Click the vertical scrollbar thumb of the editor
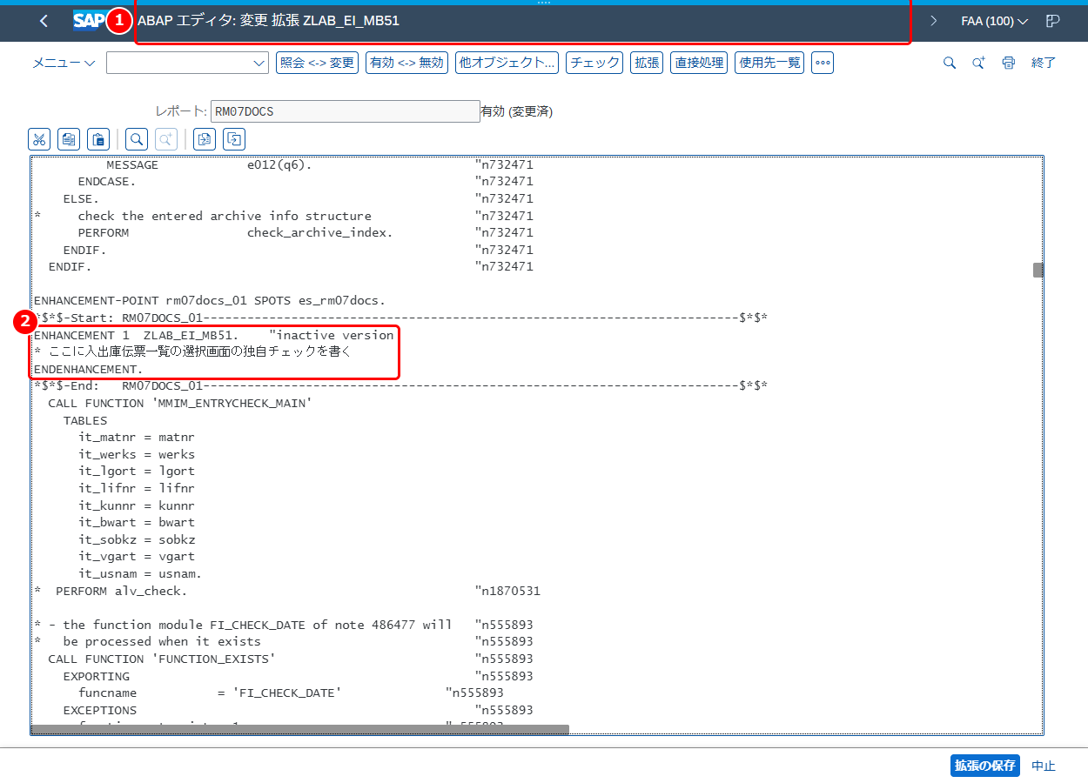The width and height of the screenshot is (1088, 783). pyautogui.click(x=1038, y=270)
